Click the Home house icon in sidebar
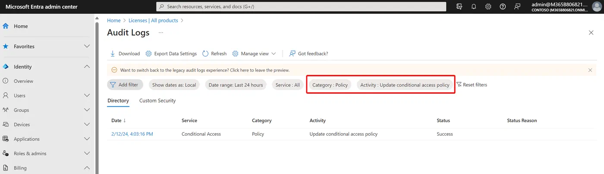 tap(6, 26)
